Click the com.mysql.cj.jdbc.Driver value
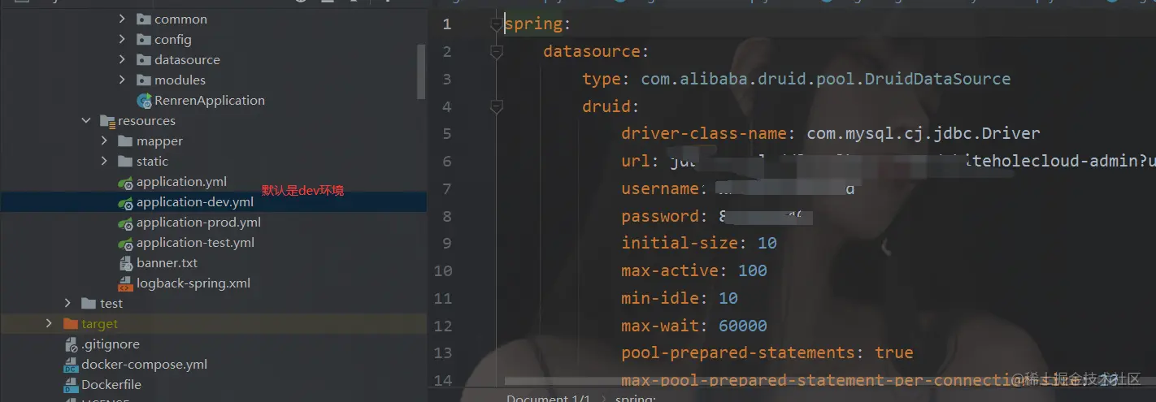Screen dimensions: 1156x402 923,134
